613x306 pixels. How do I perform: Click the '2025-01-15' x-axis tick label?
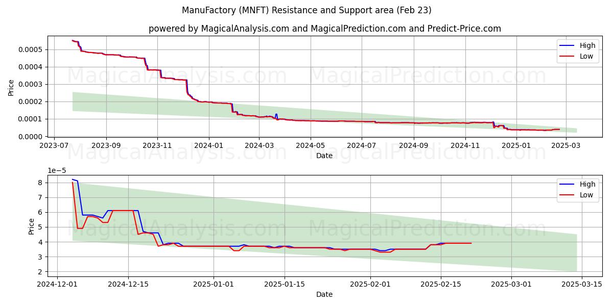point(284,285)
